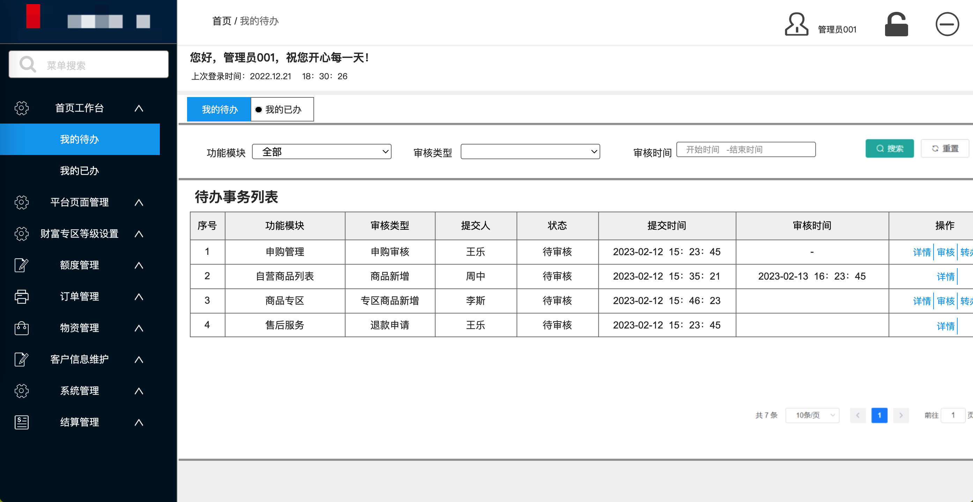Select 我的已办 in the sidebar
Viewport: 973px width, 502px height.
click(x=80, y=171)
